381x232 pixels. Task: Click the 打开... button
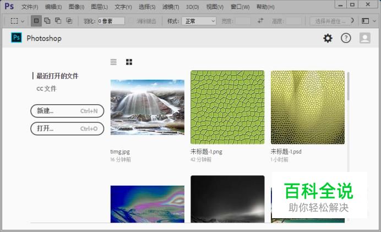point(67,128)
